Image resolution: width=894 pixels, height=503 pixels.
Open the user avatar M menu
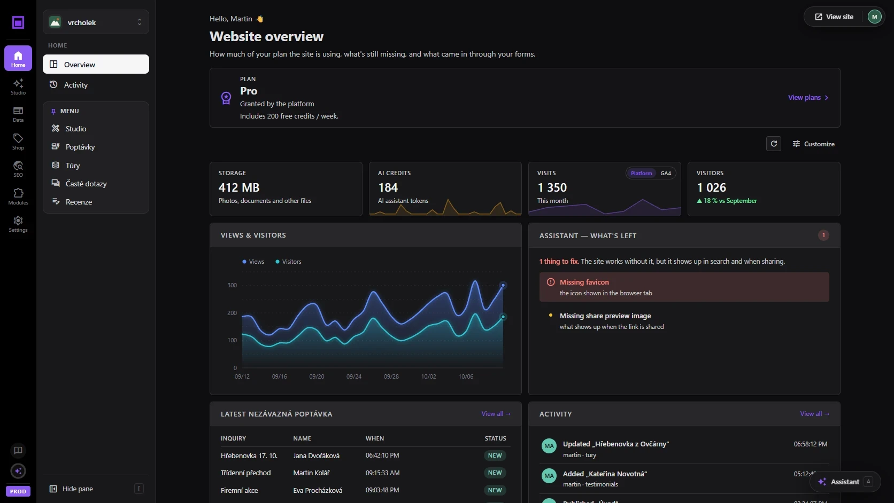(x=875, y=17)
